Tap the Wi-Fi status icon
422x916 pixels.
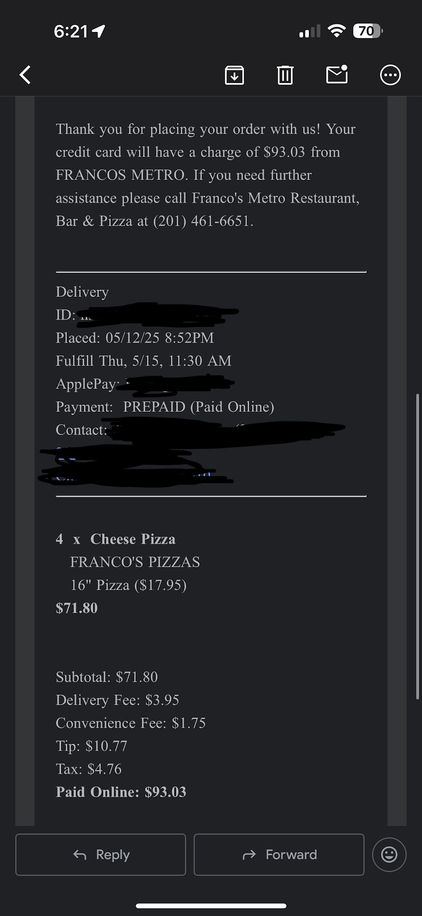(337, 31)
